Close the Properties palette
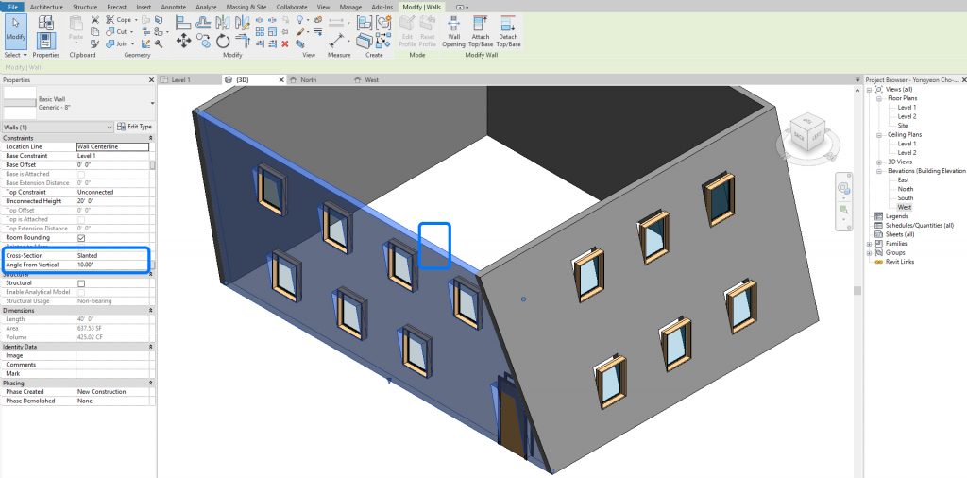The height and width of the screenshot is (478, 967). 151,80
